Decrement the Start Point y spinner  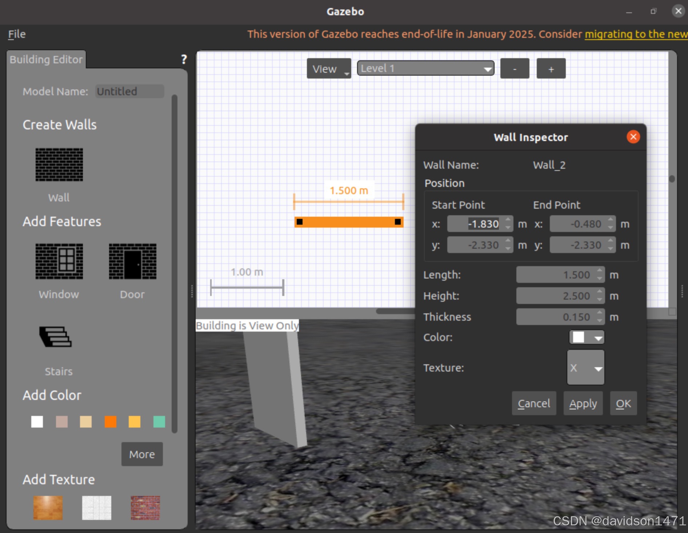click(x=508, y=249)
